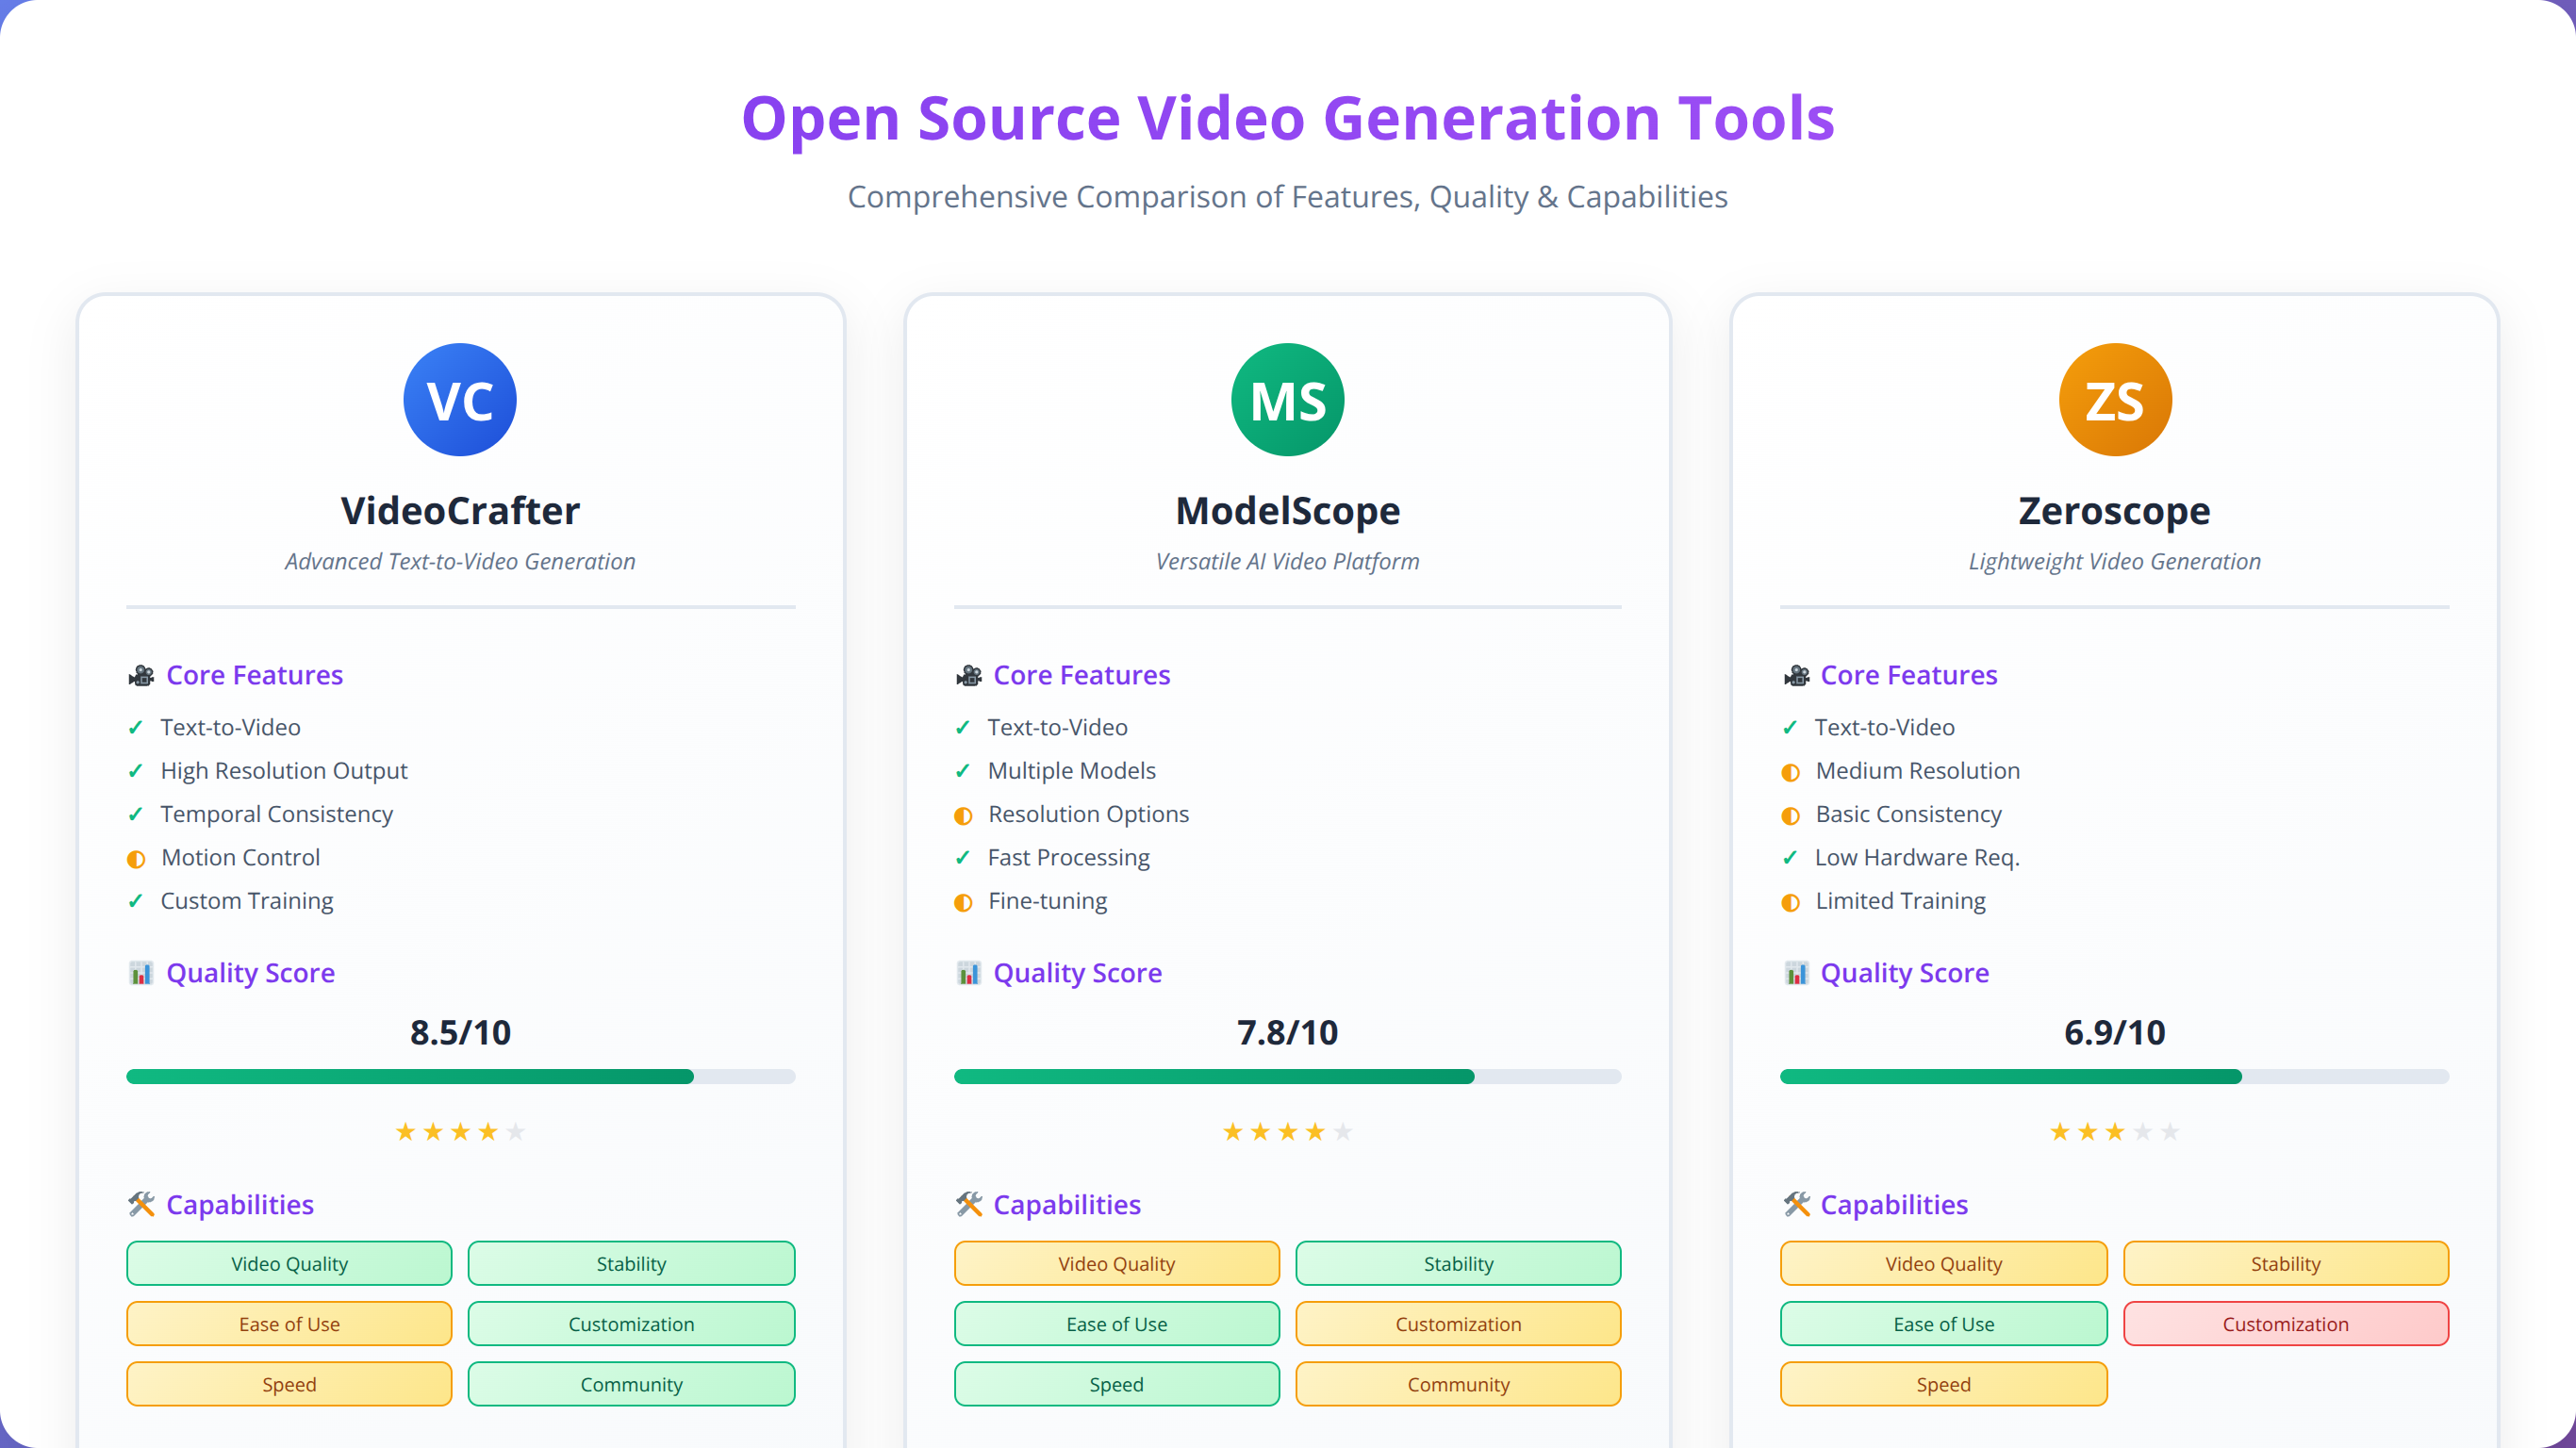Click the VideoCrafter VC logo circle
Viewport: 2576px width, 1448px height.
pos(460,400)
